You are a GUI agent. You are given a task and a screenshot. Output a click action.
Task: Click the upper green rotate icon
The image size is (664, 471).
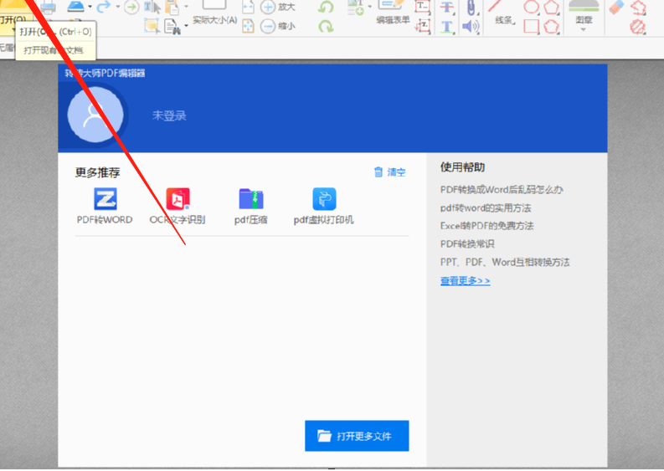pos(326,7)
